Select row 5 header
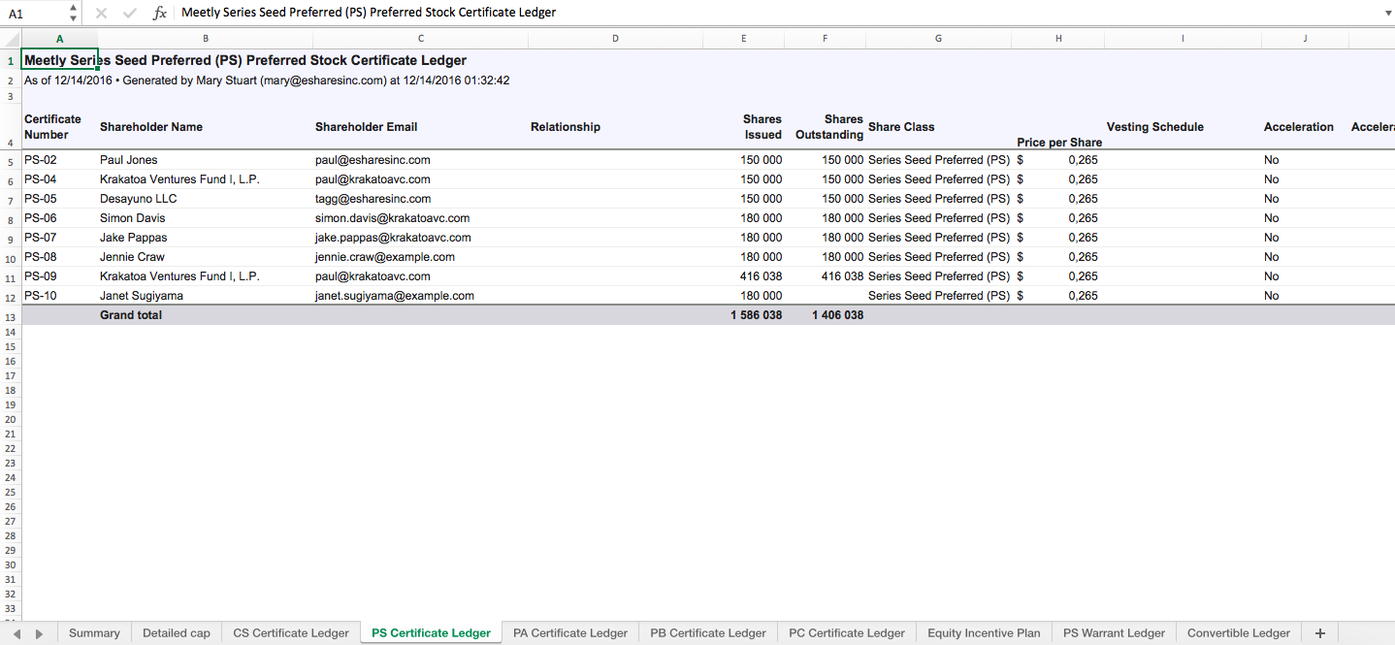The width and height of the screenshot is (1395, 645). 11,161
